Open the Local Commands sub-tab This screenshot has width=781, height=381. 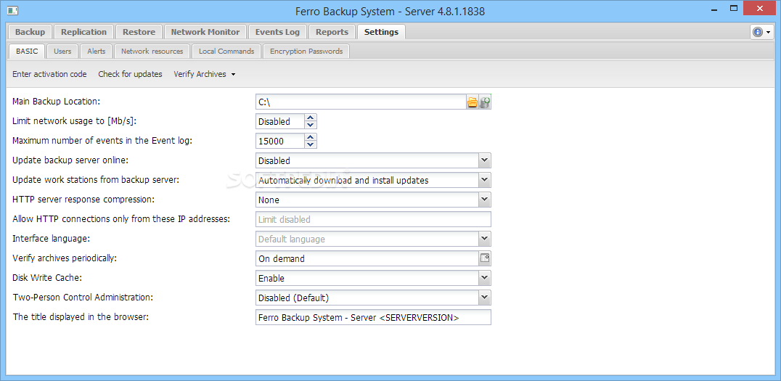(x=226, y=52)
